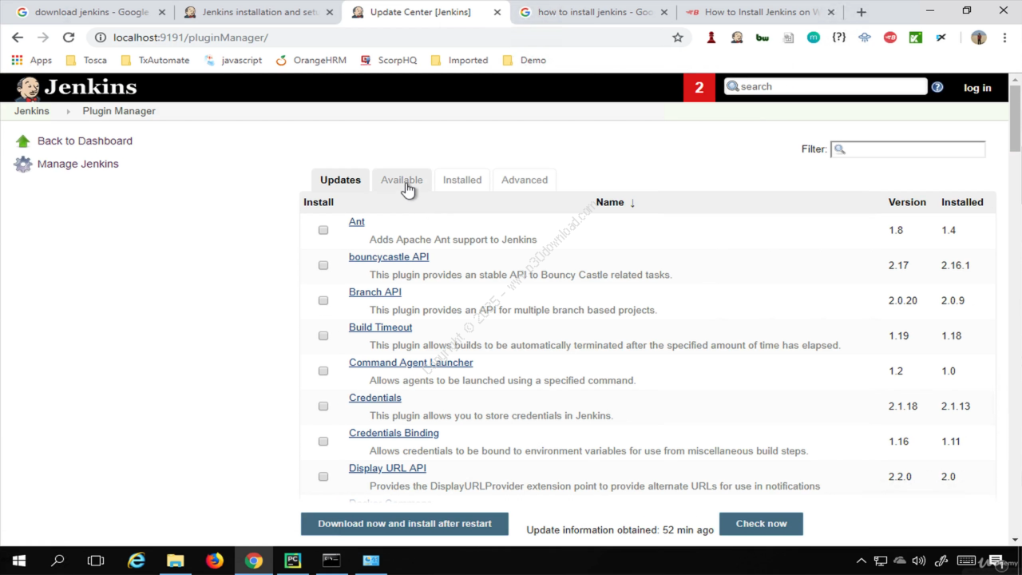Bookmark this page with the star icon
The height and width of the screenshot is (575, 1022).
coord(678,38)
